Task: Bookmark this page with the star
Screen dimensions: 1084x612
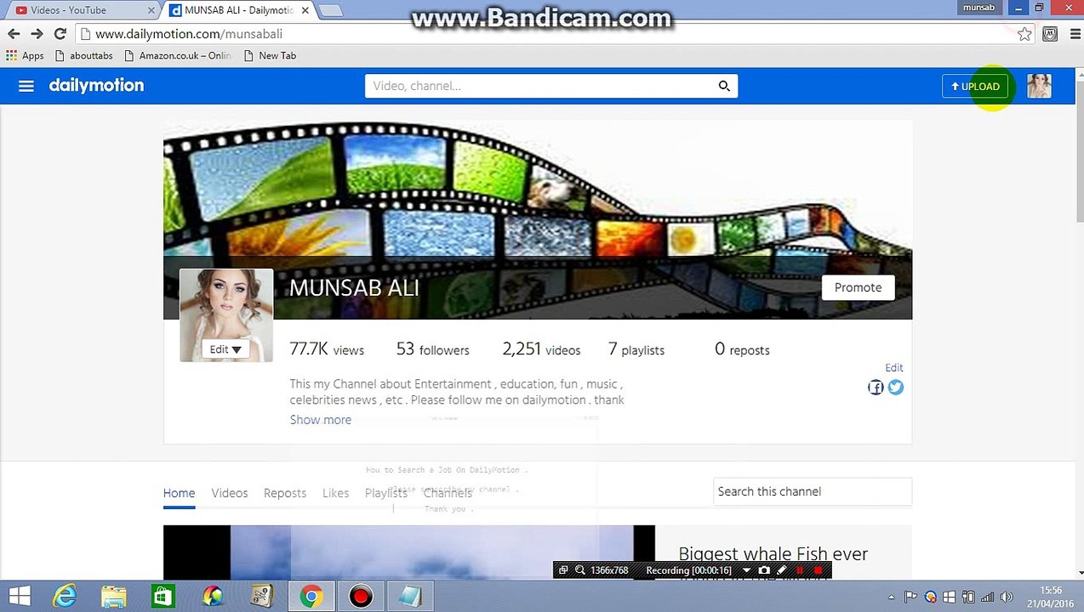Action: click(x=1024, y=34)
